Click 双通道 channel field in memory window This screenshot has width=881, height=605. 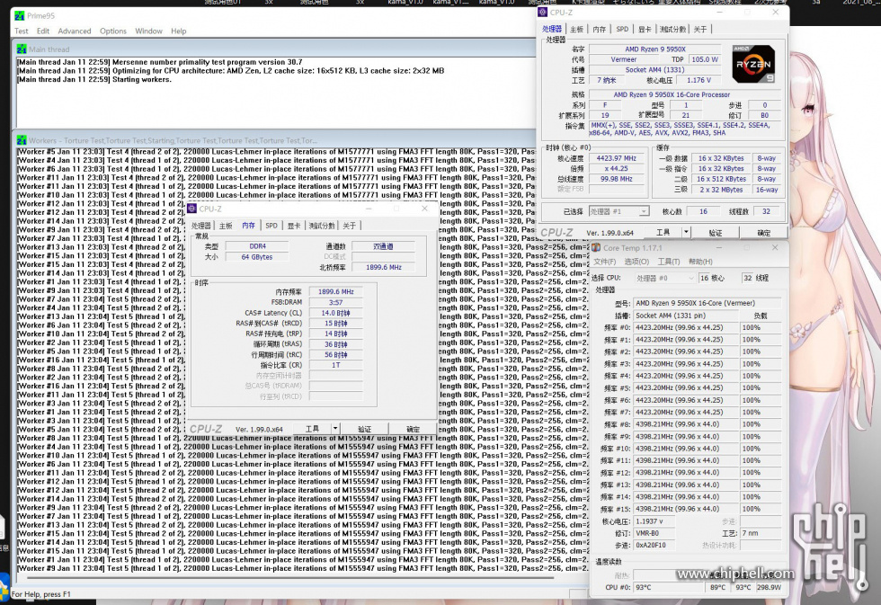(384, 246)
